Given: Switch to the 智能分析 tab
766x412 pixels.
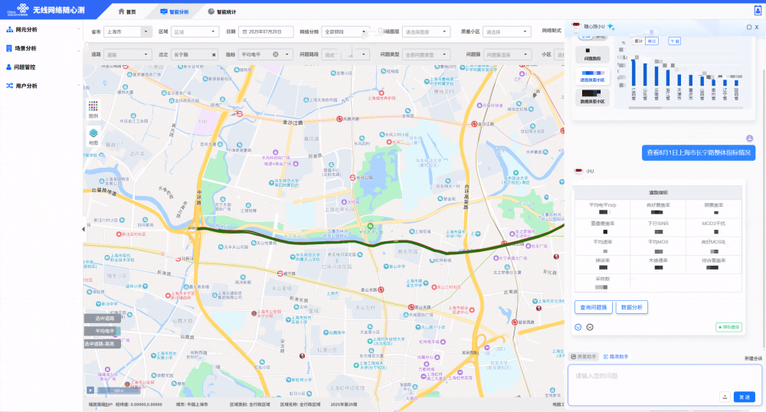Looking at the screenshot, I should pos(175,11).
